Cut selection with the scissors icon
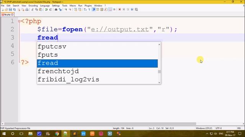Screen dimensions: 245x137 [33, 10]
